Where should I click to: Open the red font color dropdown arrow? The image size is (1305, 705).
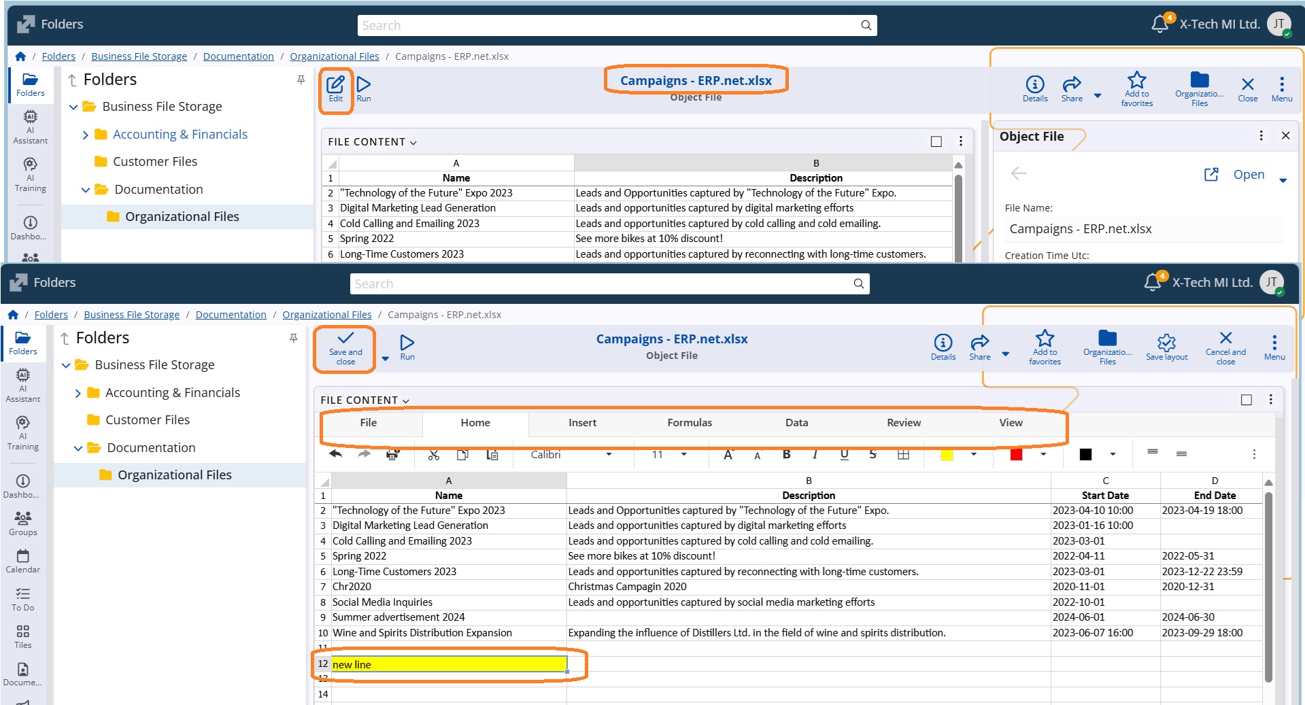point(1043,454)
